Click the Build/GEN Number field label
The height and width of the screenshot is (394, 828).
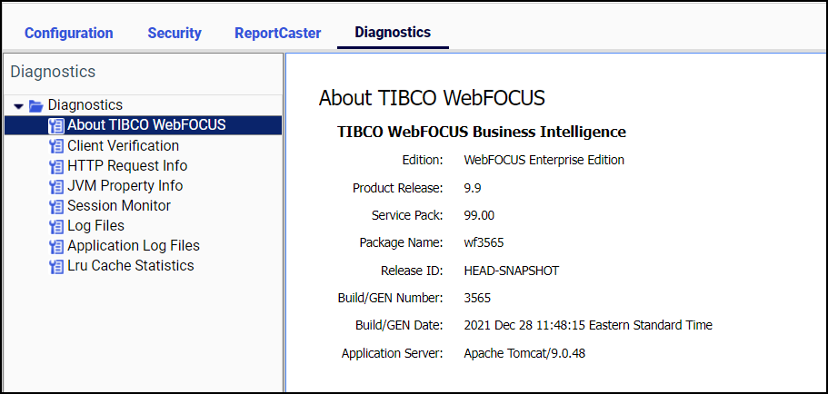390,298
